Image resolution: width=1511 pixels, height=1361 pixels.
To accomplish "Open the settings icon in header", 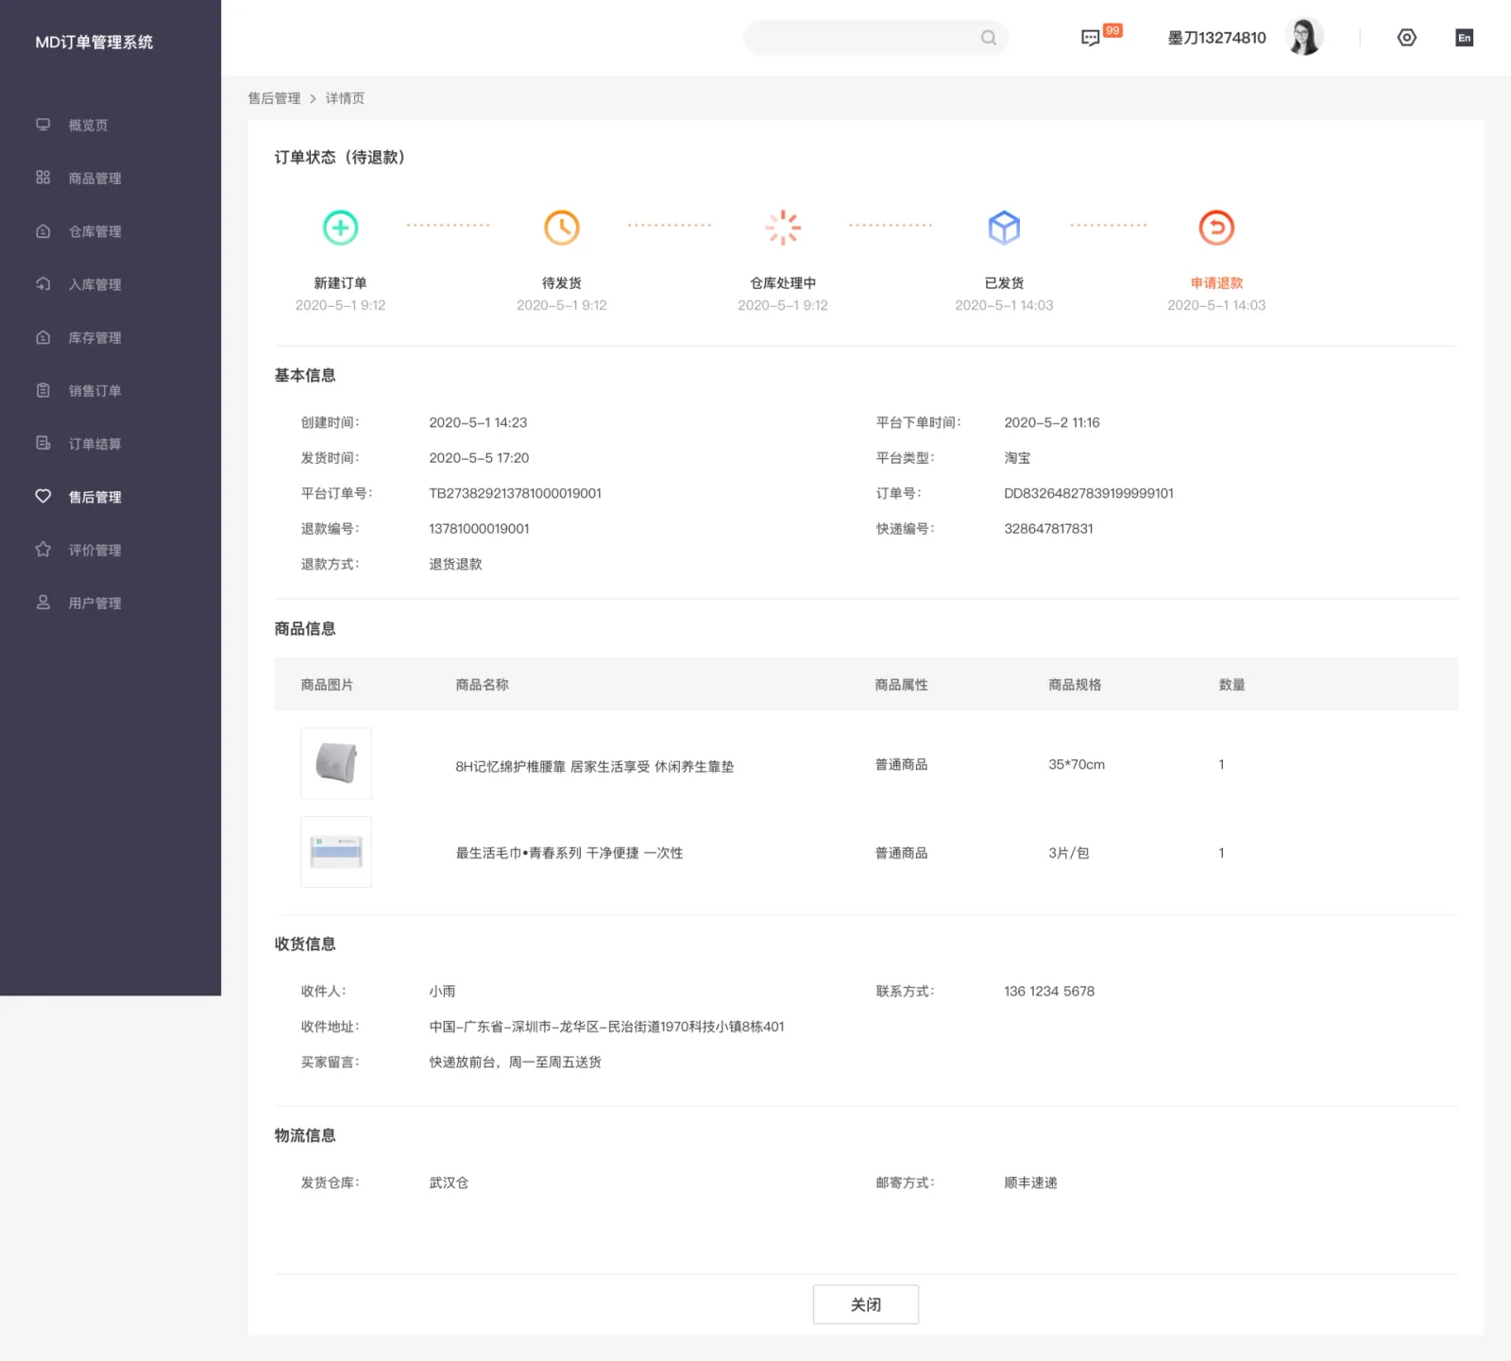I will 1407,38.
